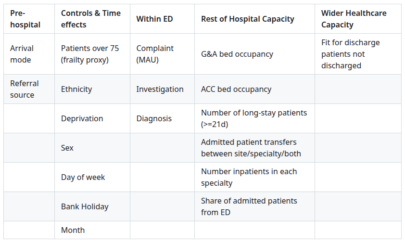Click the Rest of Hospital Capacity header
This screenshot has width=405, height=243.
[x=247, y=19]
